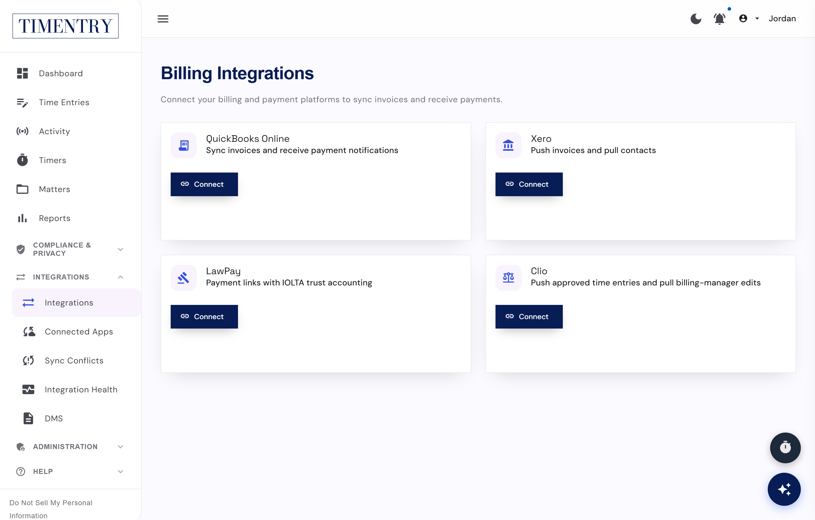Click the Sync Conflicts icon

28,360
